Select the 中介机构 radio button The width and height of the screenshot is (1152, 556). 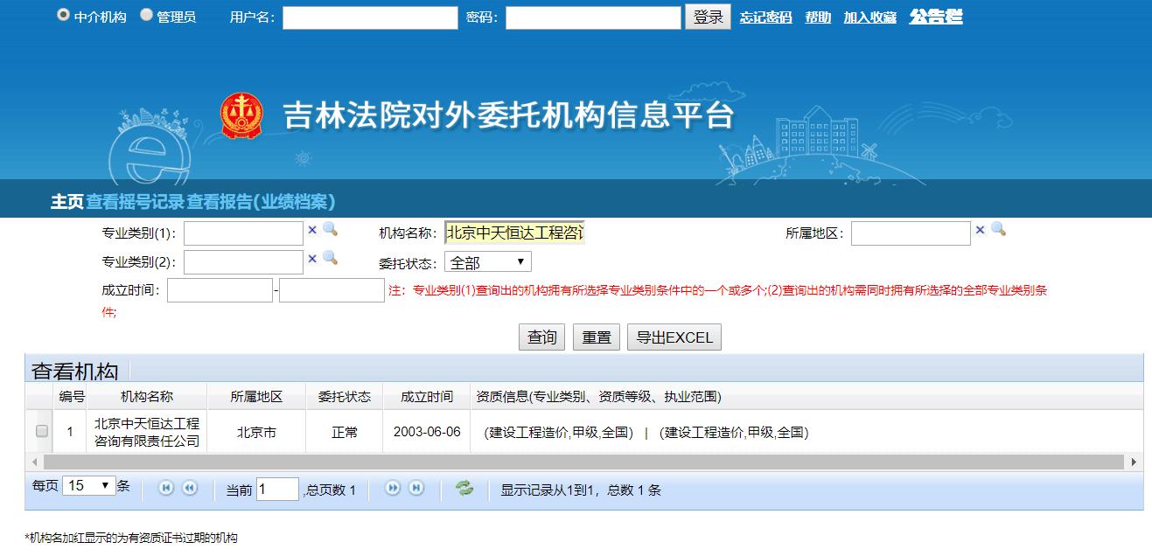[63, 15]
